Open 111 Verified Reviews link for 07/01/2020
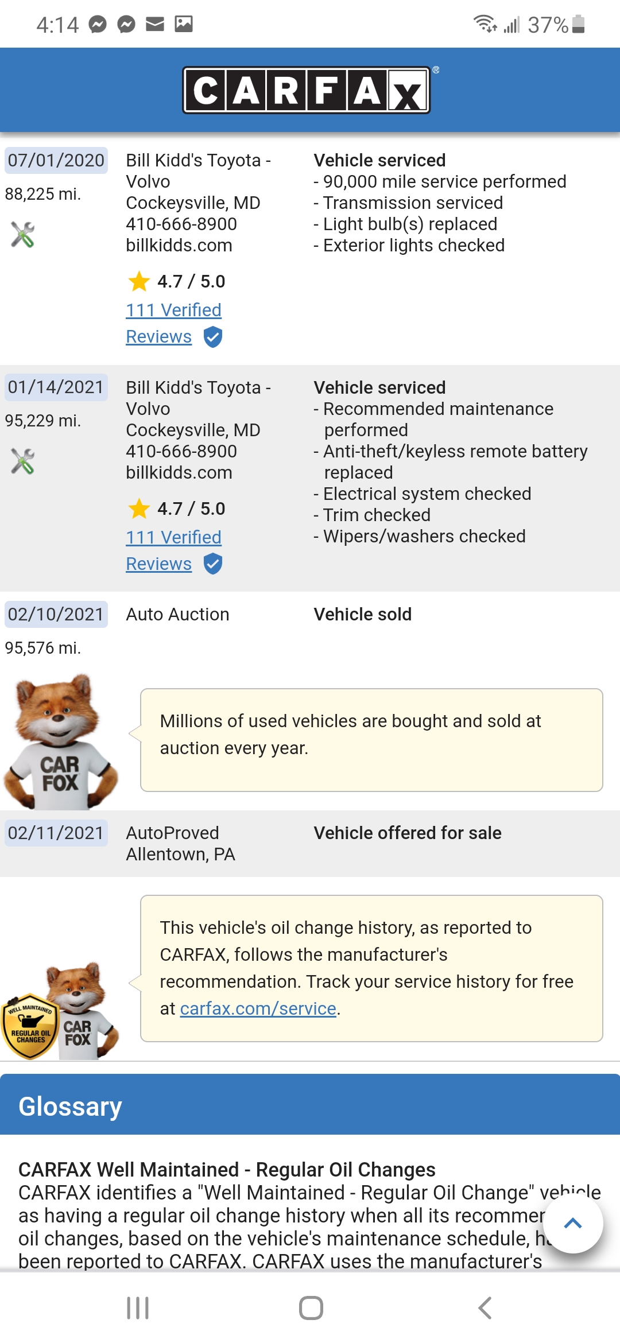 (173, 310)
